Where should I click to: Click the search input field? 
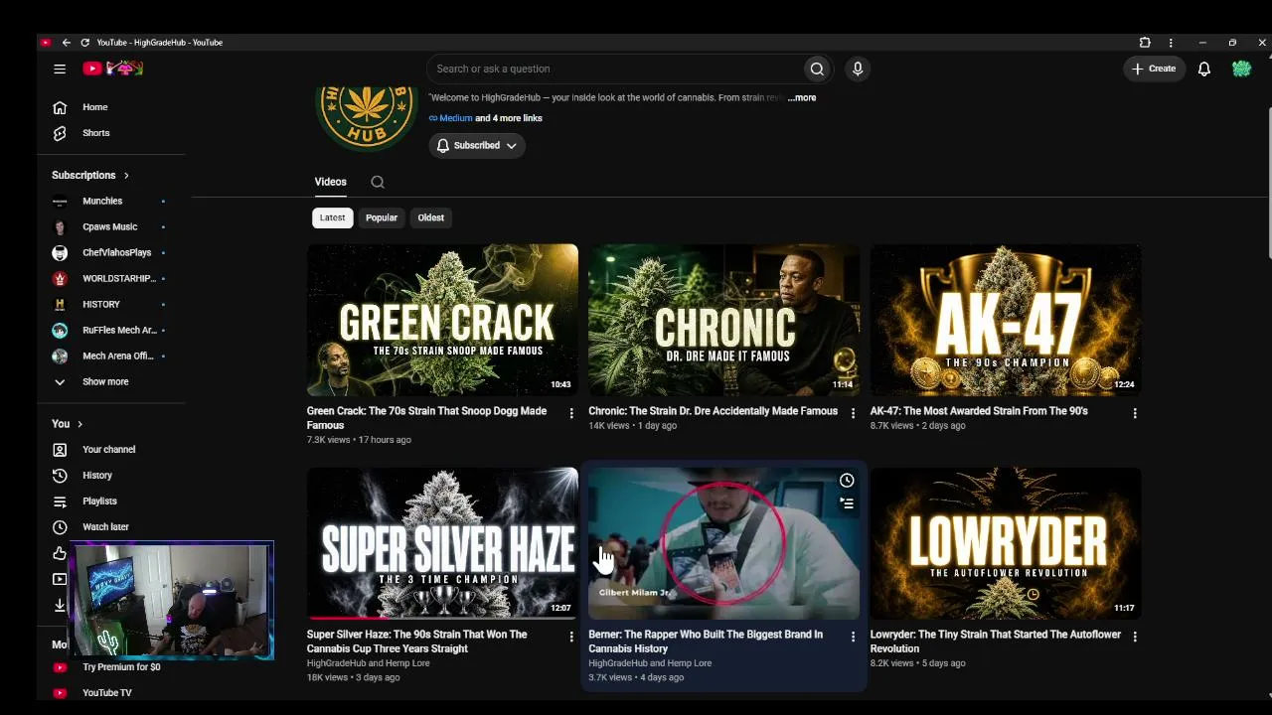(616, 69)
